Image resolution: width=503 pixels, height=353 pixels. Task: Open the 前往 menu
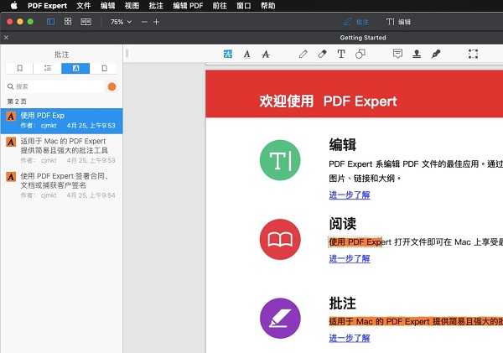[220, 6]
